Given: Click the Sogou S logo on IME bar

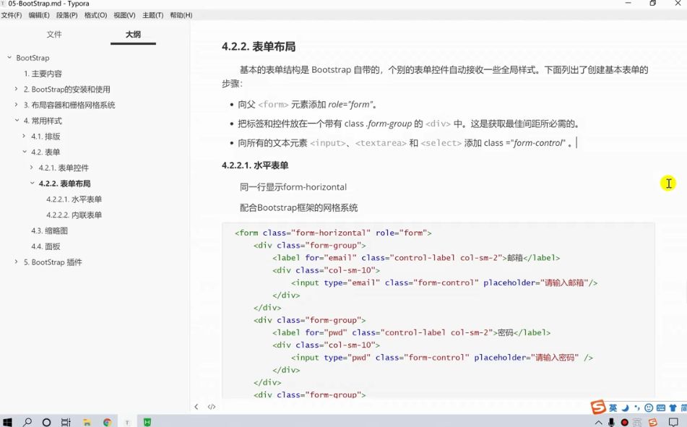Looking at the screenshot, I should tap(597, 407).
